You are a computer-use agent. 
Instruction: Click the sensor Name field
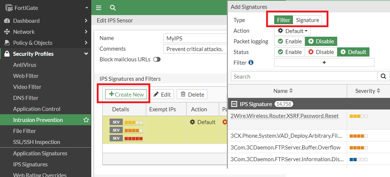[195, 39]
